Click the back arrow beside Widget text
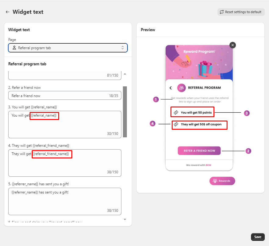 click(x=8, y=12)
